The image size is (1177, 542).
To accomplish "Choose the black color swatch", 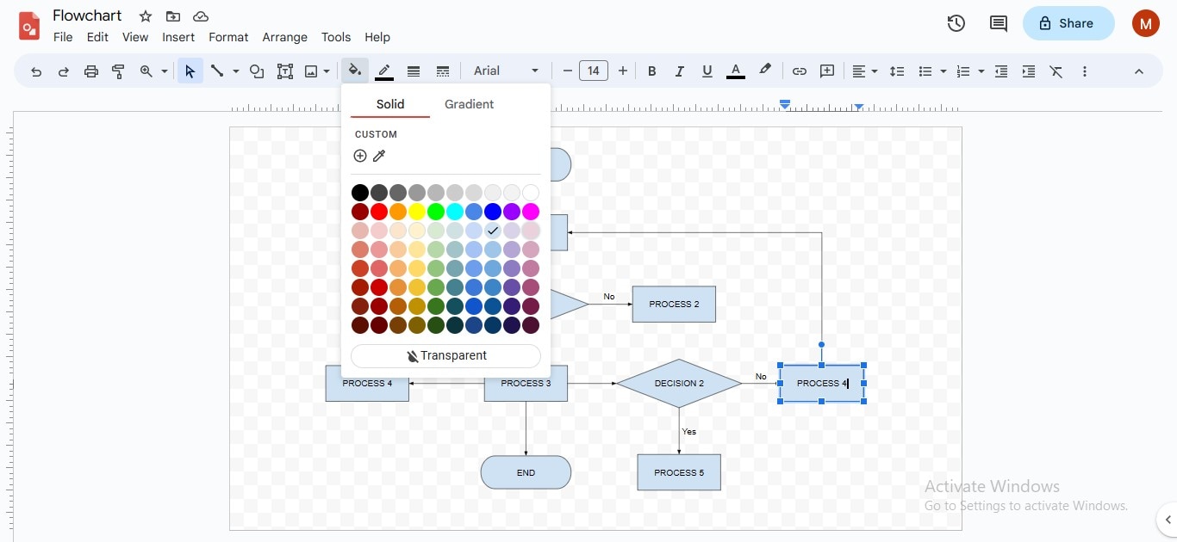I will point(360,193).
